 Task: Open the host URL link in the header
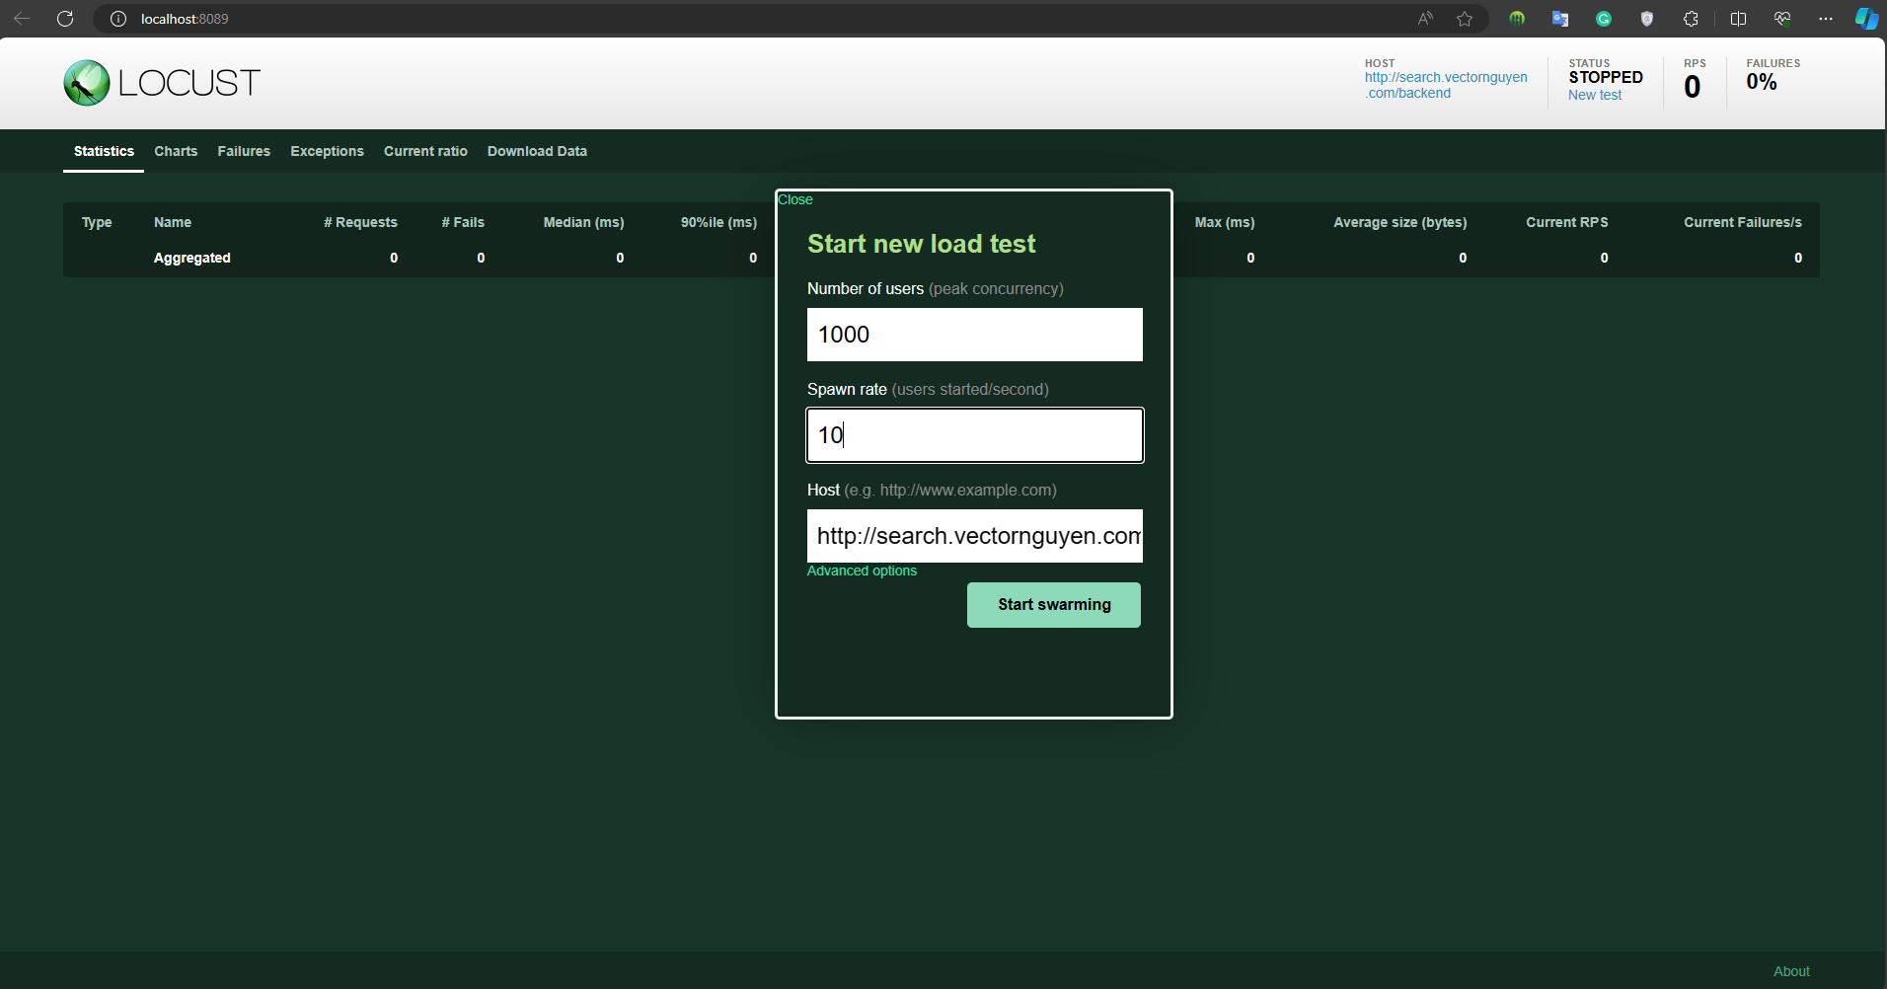1446,85
